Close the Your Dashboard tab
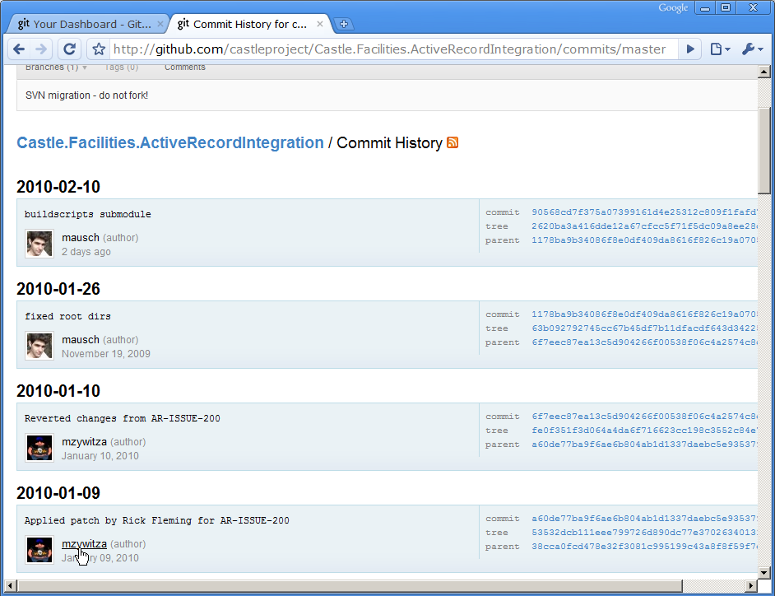The image size is (775, 596). (x=160, y=24)
